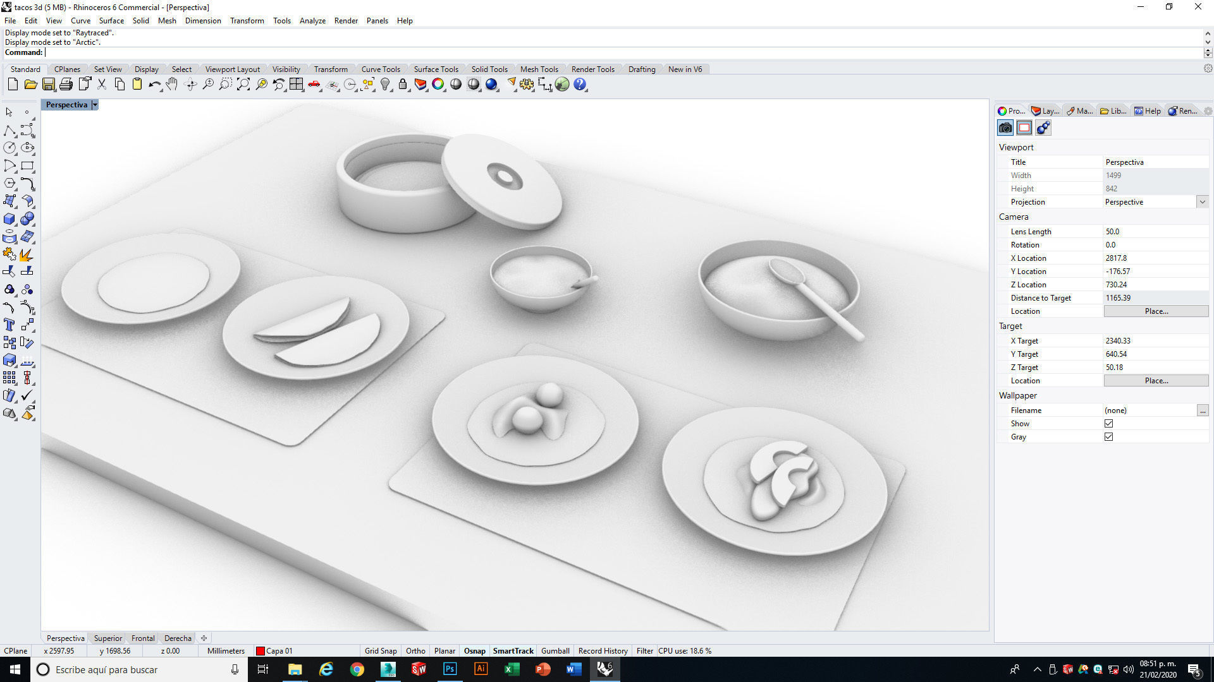The width and height of the screenshot is (1214, 682).
Task: Click the Lock objects padlock icon
Action: tap(403, 85)
